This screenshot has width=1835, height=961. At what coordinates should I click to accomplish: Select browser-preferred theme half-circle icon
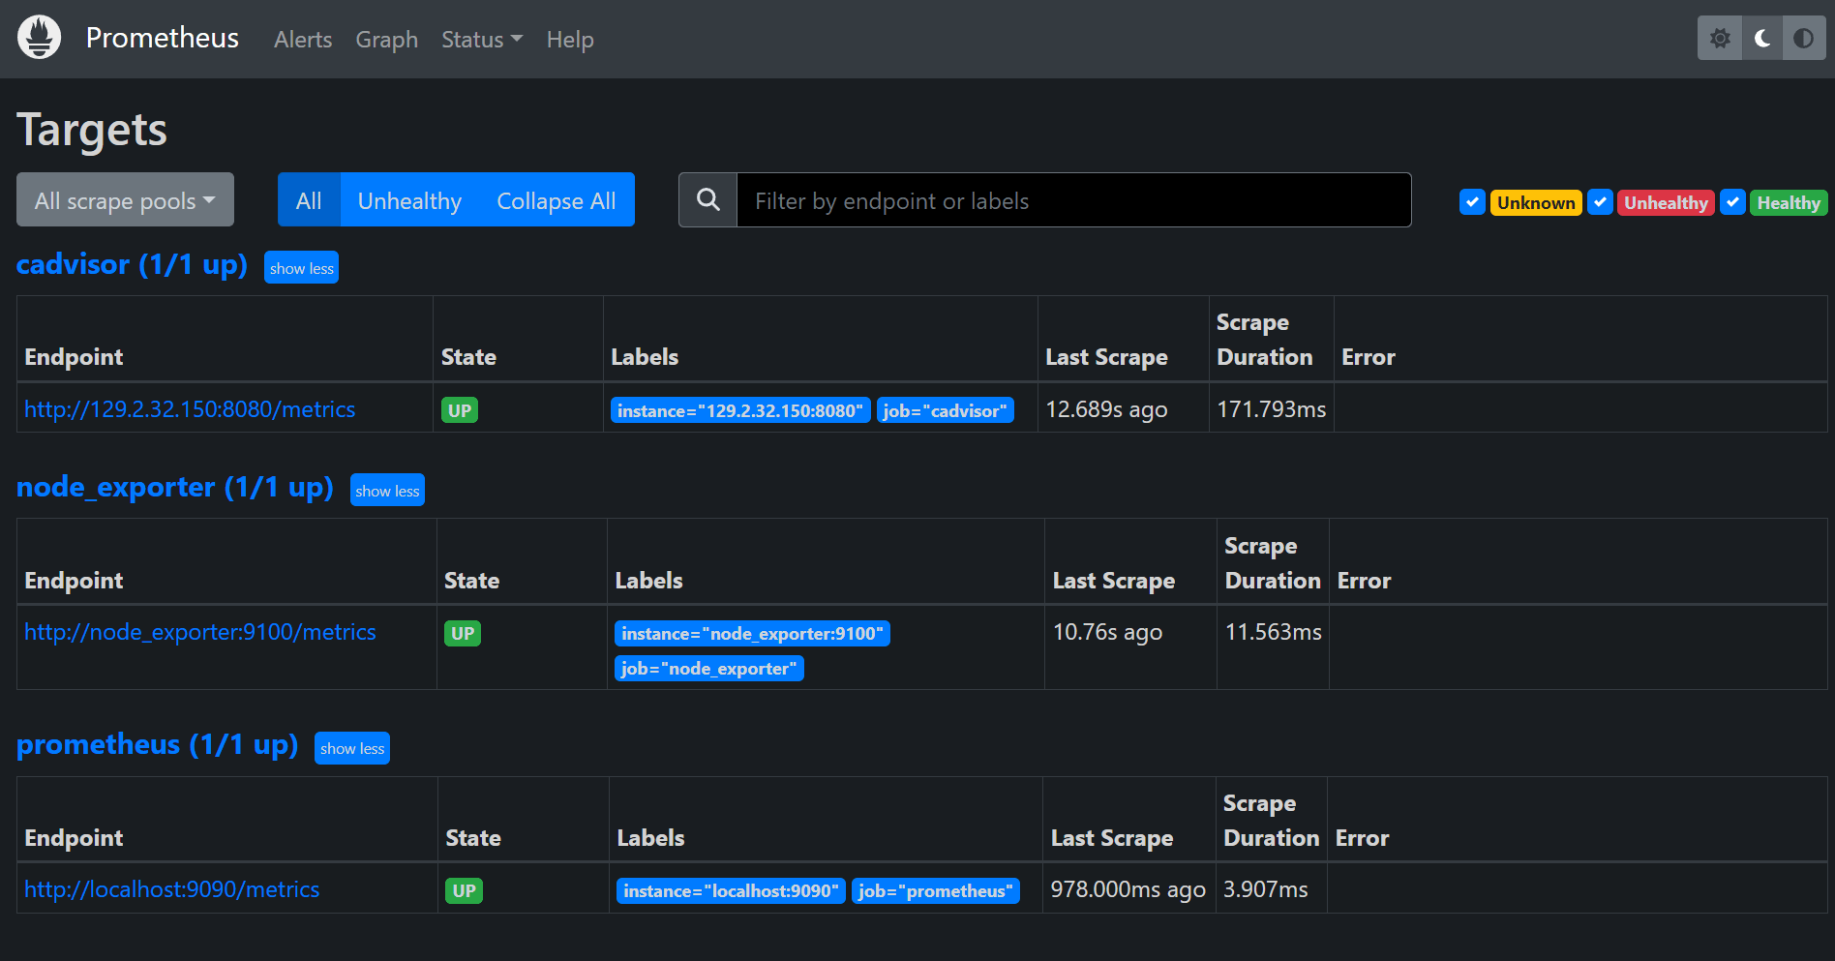coord(1803,39)
